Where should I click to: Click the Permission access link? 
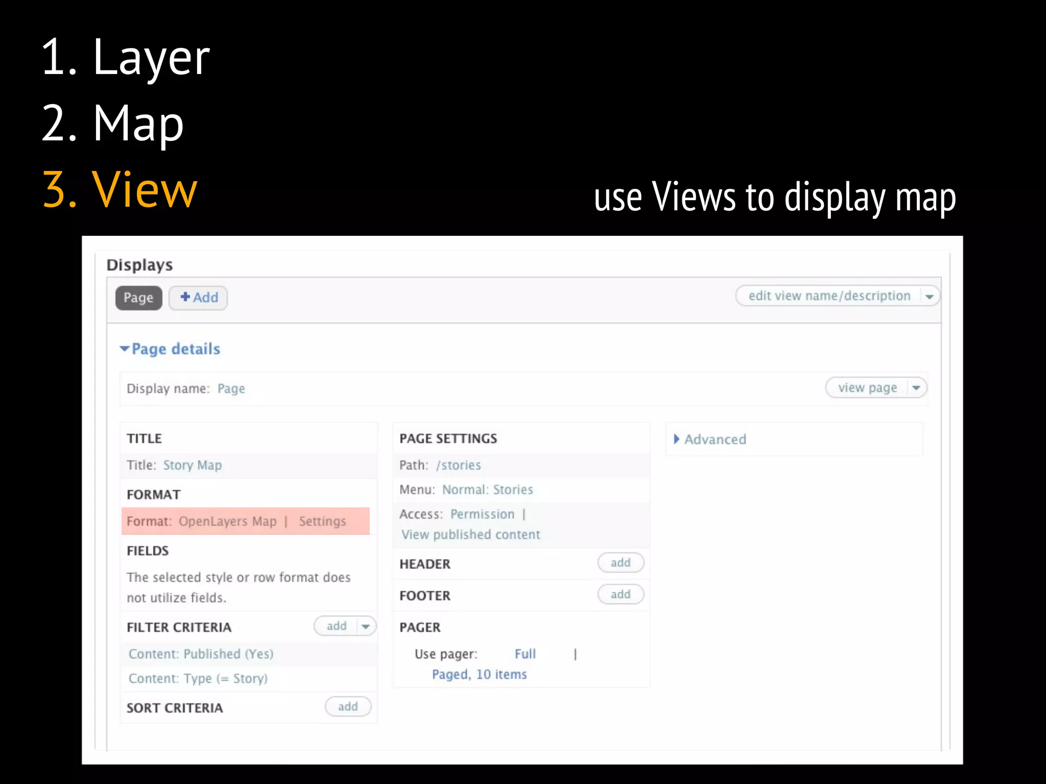(x=483, y=514)
